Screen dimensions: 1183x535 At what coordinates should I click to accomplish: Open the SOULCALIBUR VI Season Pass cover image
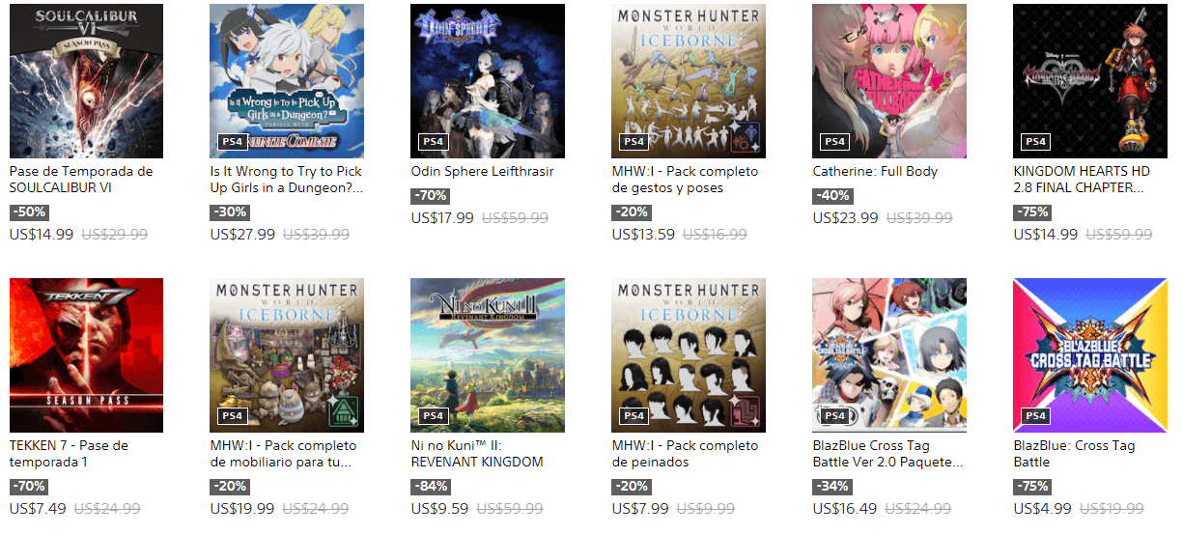pyautogui.click(x=86, y=81)
